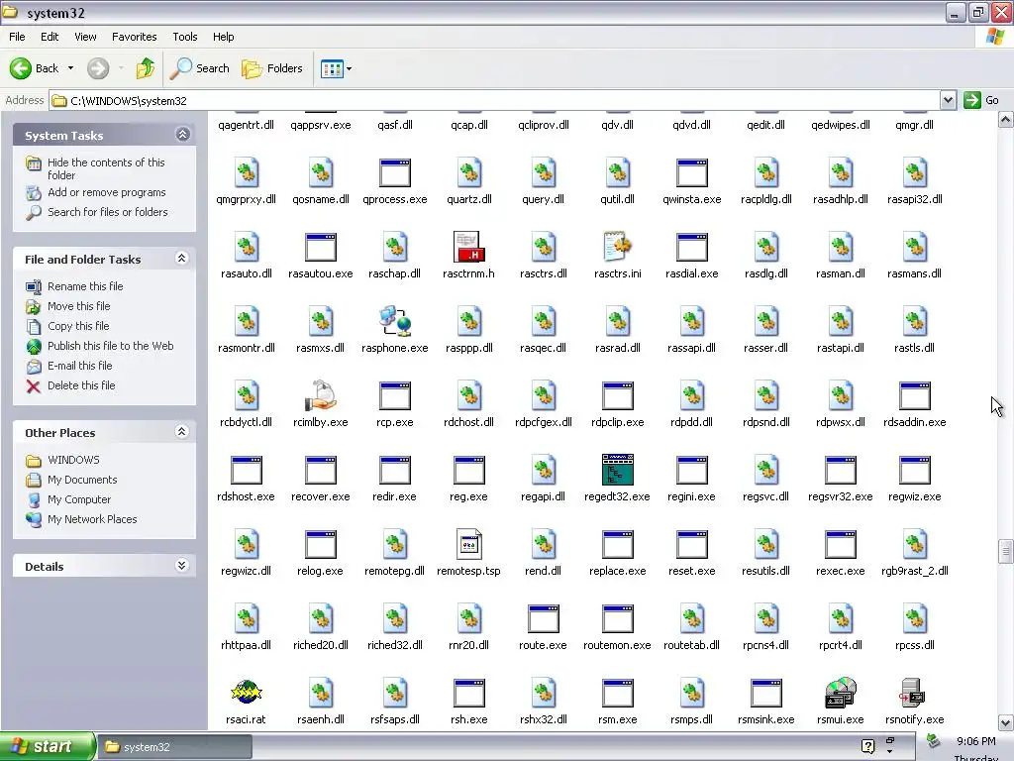Toggle the Folders tree pane

click(x=272, y=68)
